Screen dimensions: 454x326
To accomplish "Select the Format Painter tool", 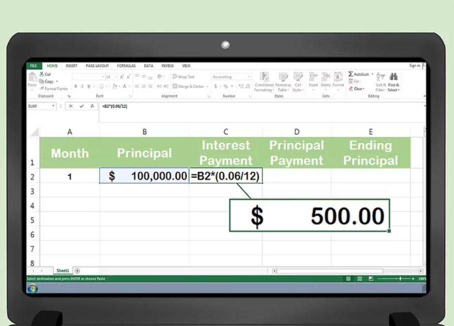I will coord(54,89).
